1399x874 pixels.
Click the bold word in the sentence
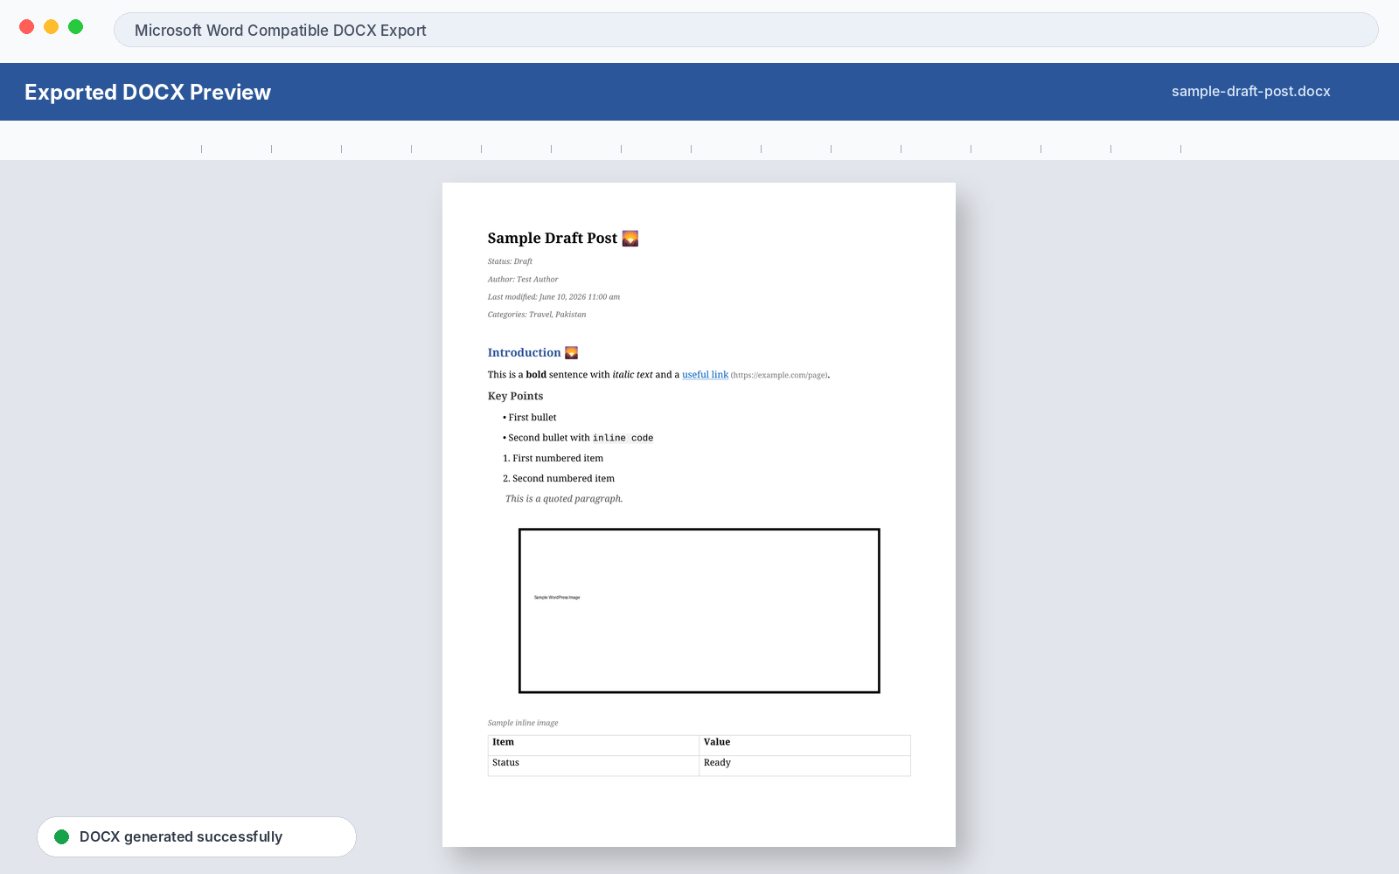pyautogui.click(x=536, y=375)
